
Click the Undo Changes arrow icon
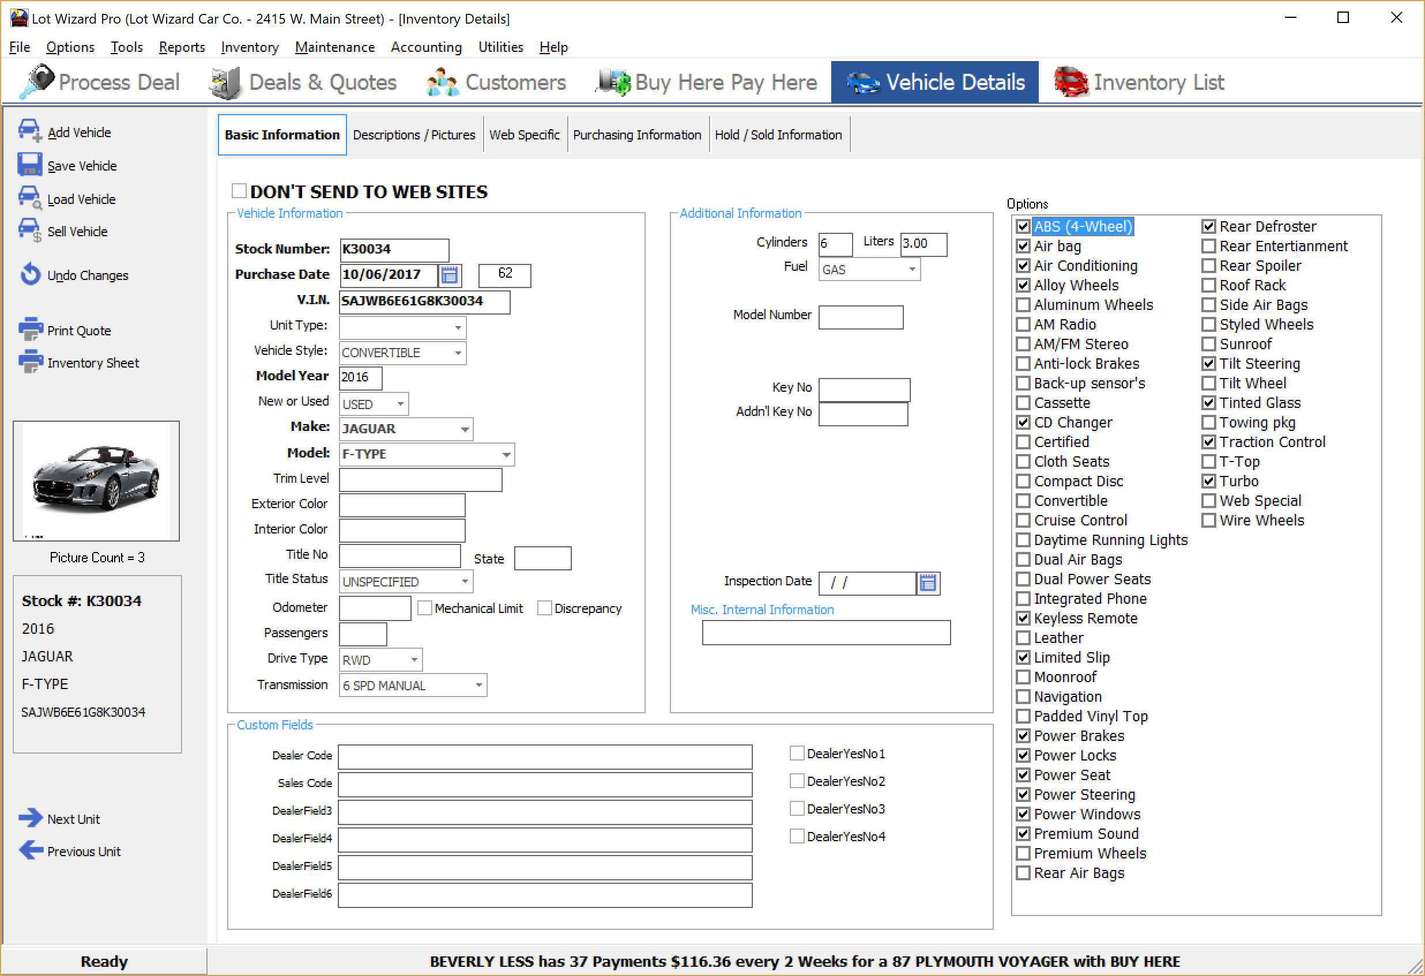30,274
